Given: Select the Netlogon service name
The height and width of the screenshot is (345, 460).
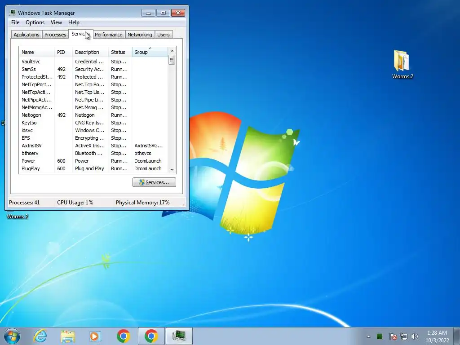Looking at the screenshot, I should pyautogui.click(x=31, y=115).
